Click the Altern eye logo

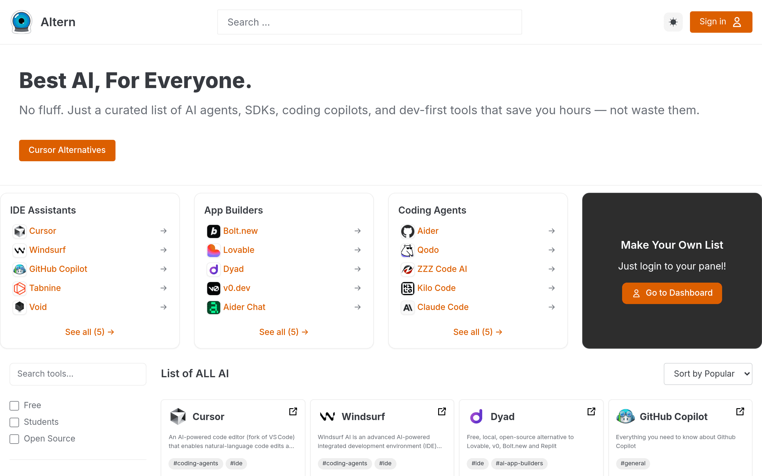21,22
